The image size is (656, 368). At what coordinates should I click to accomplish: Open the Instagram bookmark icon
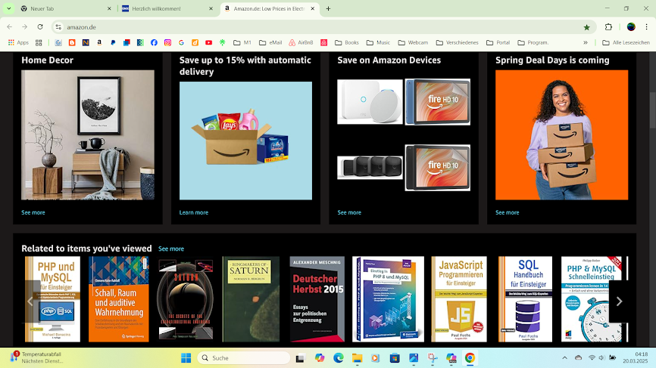click(x=167, y=42)
